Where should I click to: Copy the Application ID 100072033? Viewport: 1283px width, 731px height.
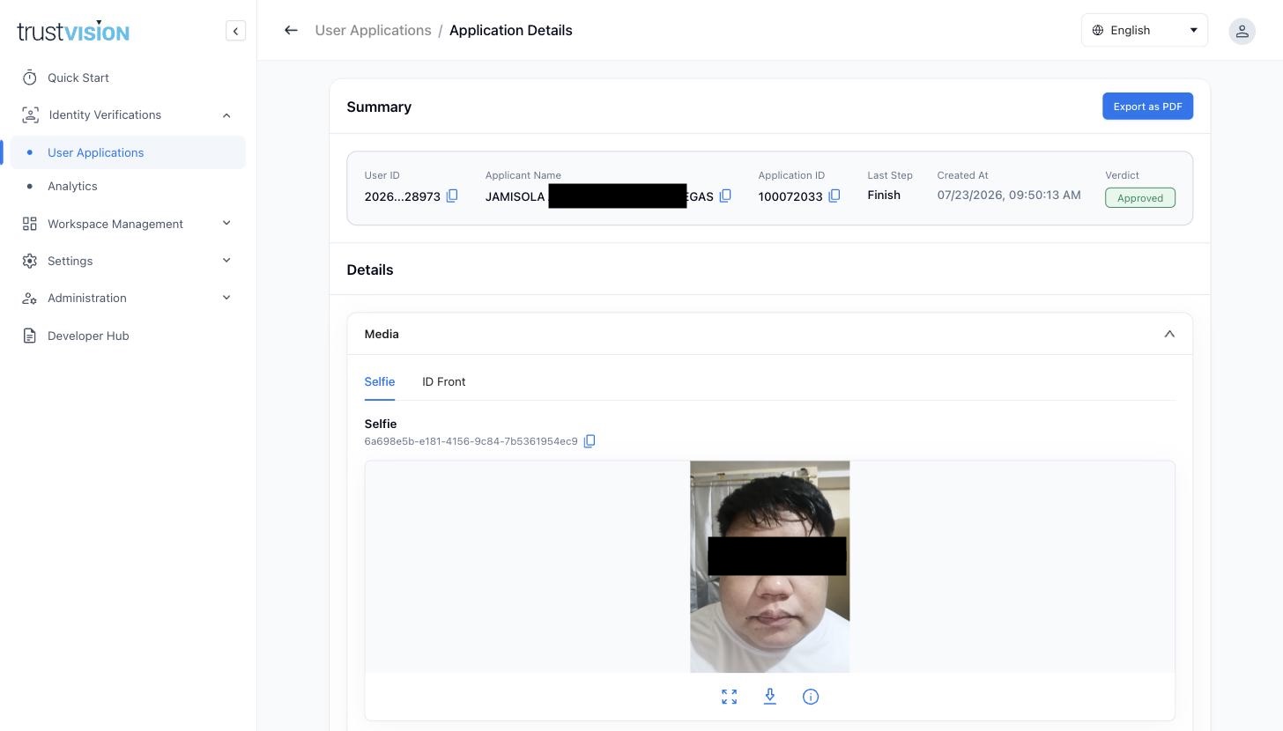[834, 196]
